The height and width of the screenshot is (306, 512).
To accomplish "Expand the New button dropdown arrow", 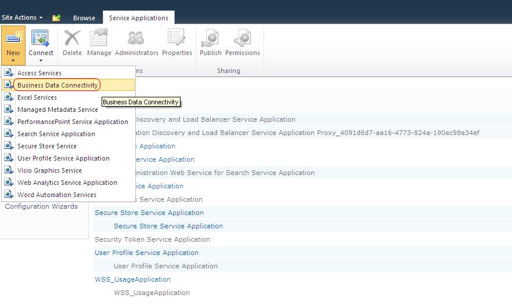I will click(x=13, y=61).
